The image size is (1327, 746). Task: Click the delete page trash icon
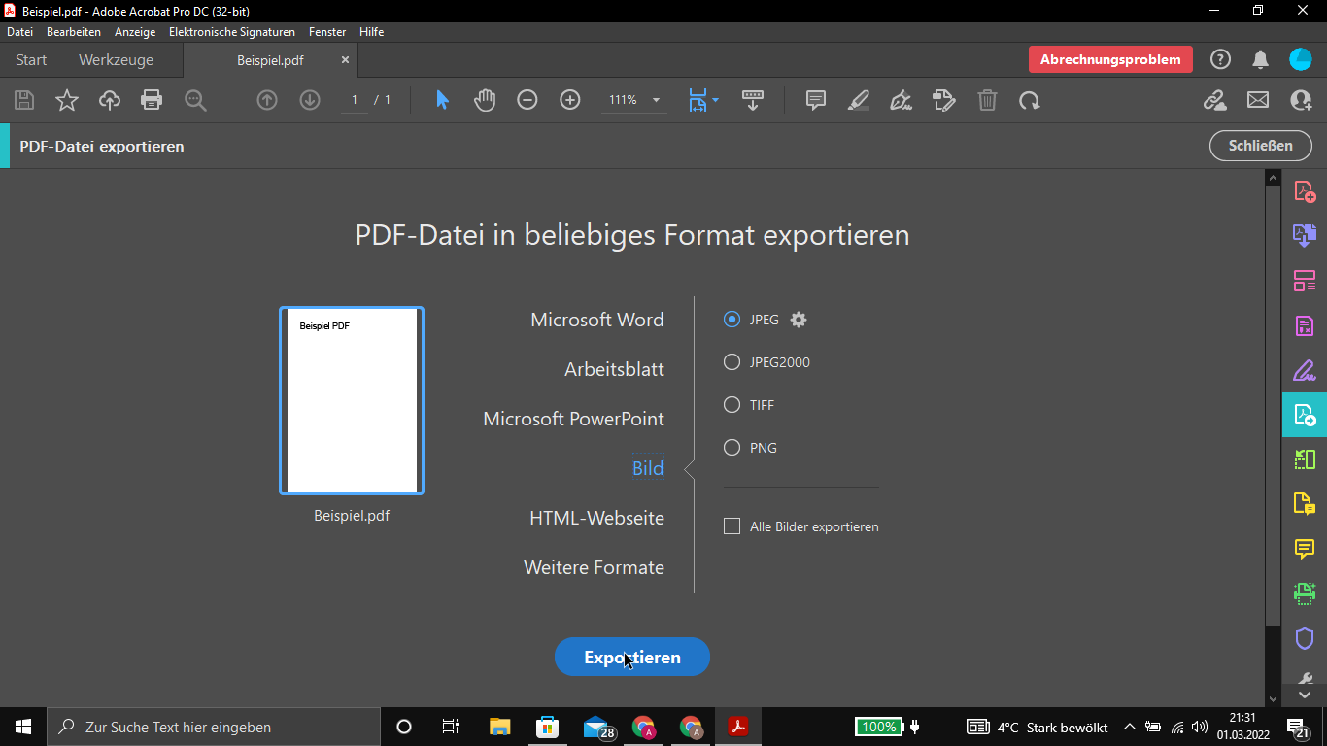coord(987,100)
